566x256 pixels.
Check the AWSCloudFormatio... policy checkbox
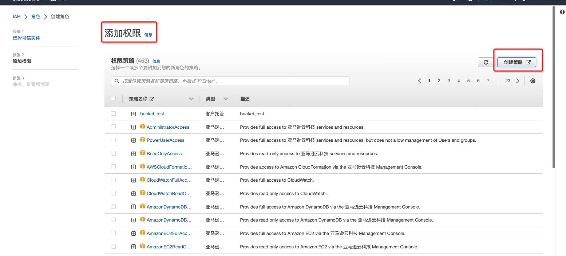coord(113,167)
